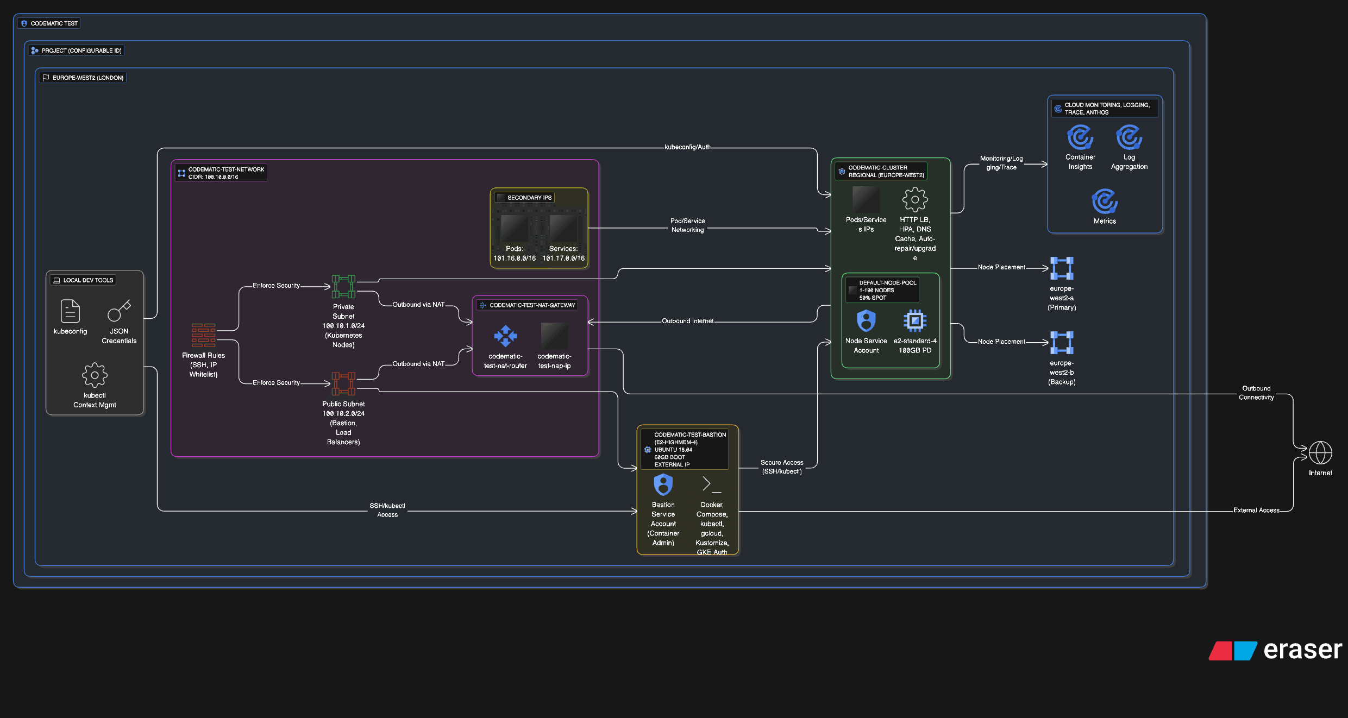
Task: Select the CODEMATIC-TEST-NAT-GATEWAY group label
Action: coord(527,305)
